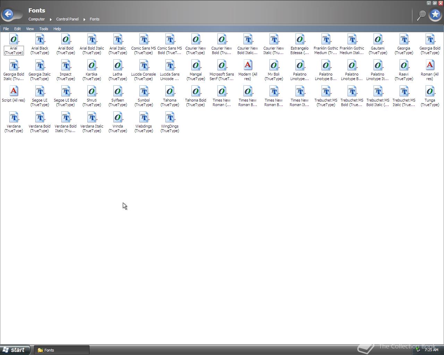Click the system tray clock showing 7:25 AM
This screenshot has width=444, height=355.
point(432,350)
